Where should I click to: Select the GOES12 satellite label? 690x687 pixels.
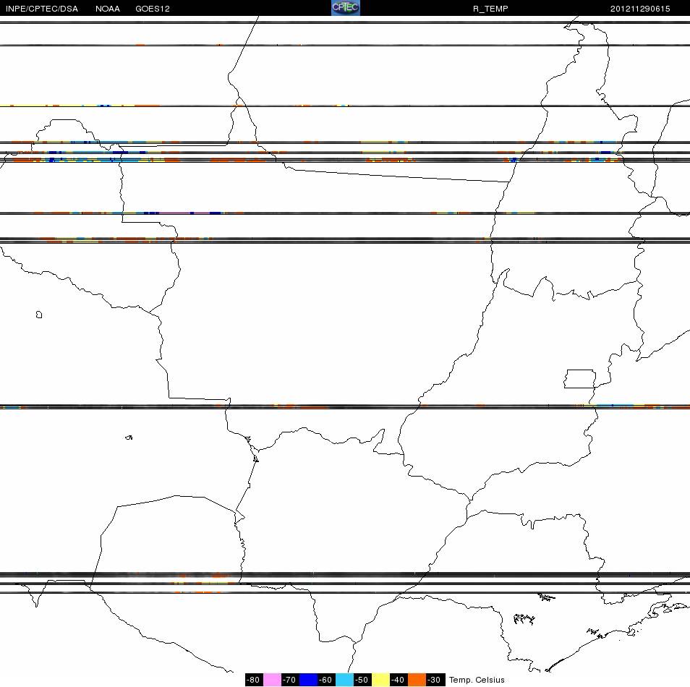point(153,9)
